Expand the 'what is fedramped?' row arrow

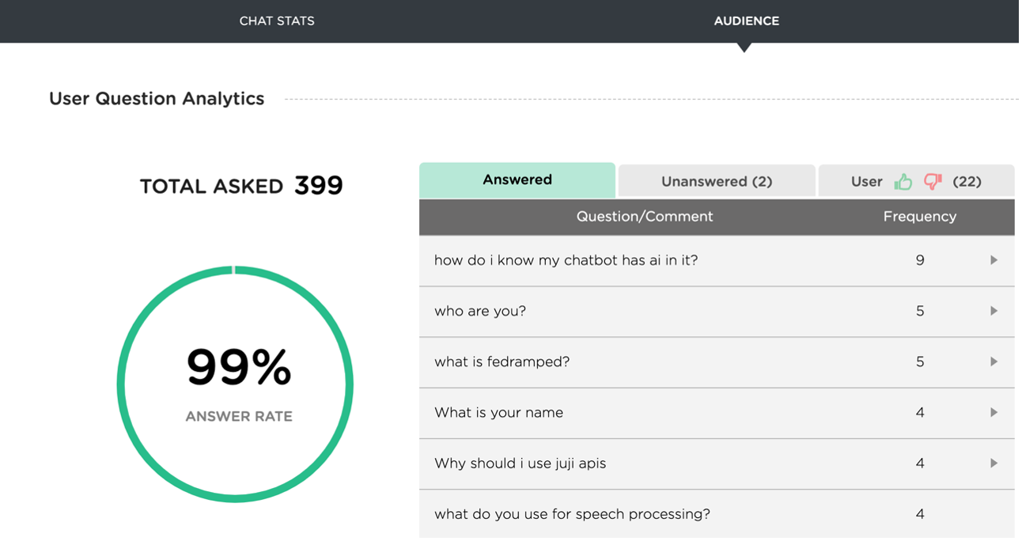point(994,361)
